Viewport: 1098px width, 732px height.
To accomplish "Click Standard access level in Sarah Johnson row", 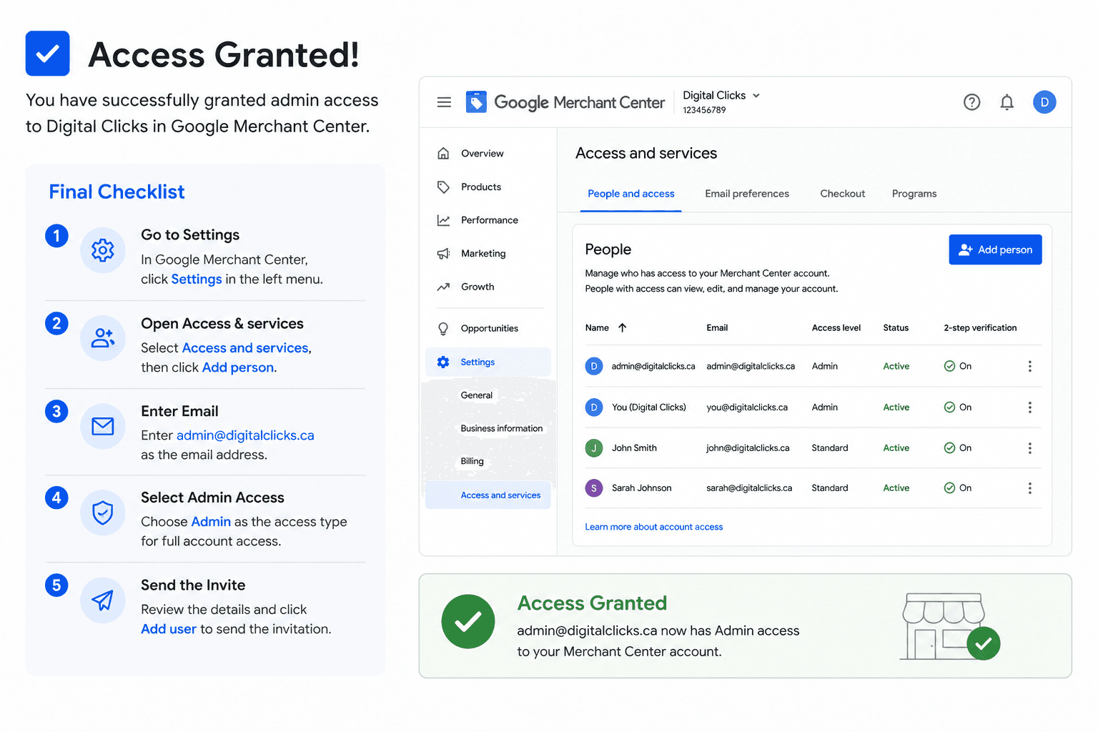I will coord(830,488).
